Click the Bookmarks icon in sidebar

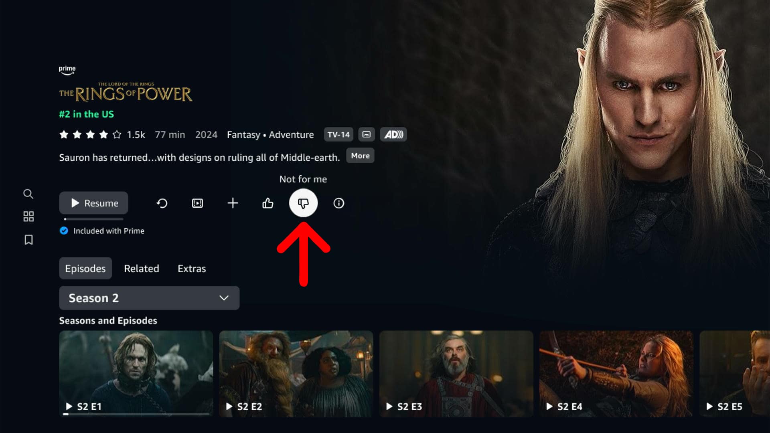28,239
